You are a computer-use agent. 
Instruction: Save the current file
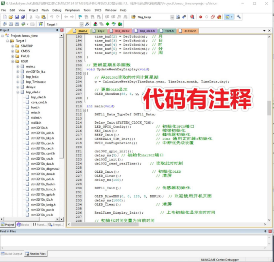(17, 17)
